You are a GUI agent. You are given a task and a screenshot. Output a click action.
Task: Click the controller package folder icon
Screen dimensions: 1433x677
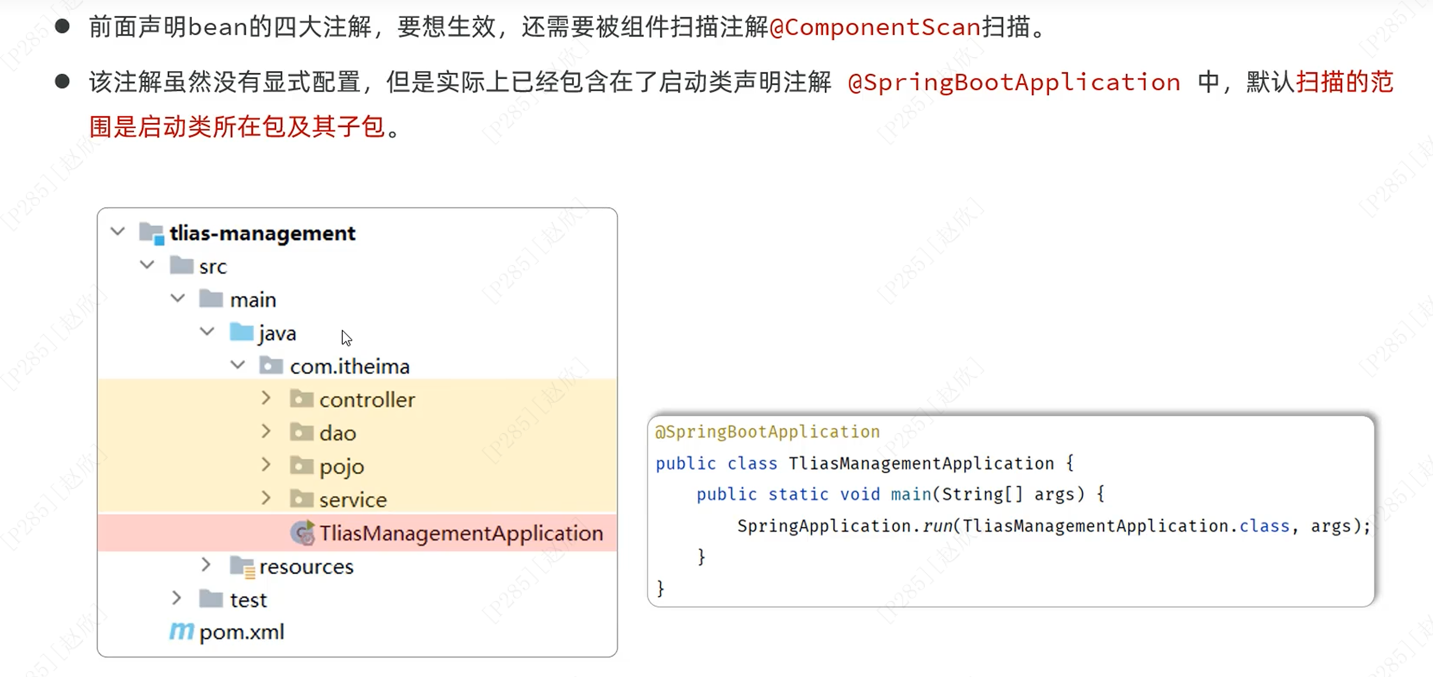point(301,400)
